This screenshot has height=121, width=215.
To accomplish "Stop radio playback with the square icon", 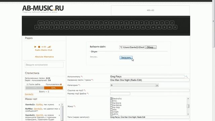I will pyautogui.click(x=39, y=47).
